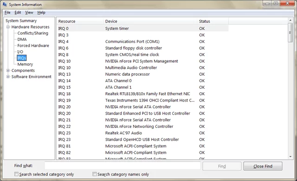Expand the Software Environment node
This screenshot has width=297, height=181.
(8, 77)
